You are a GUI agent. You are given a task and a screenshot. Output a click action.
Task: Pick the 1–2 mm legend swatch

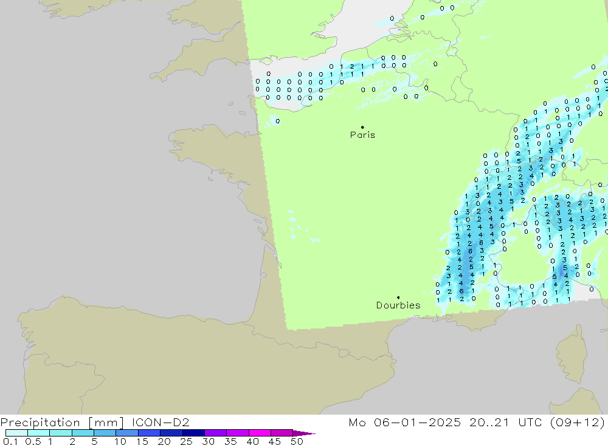click(x=61, y=433)
